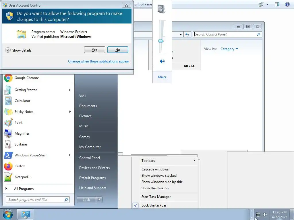Click Yes in User Account Control dialog

[x=94, y=50]
